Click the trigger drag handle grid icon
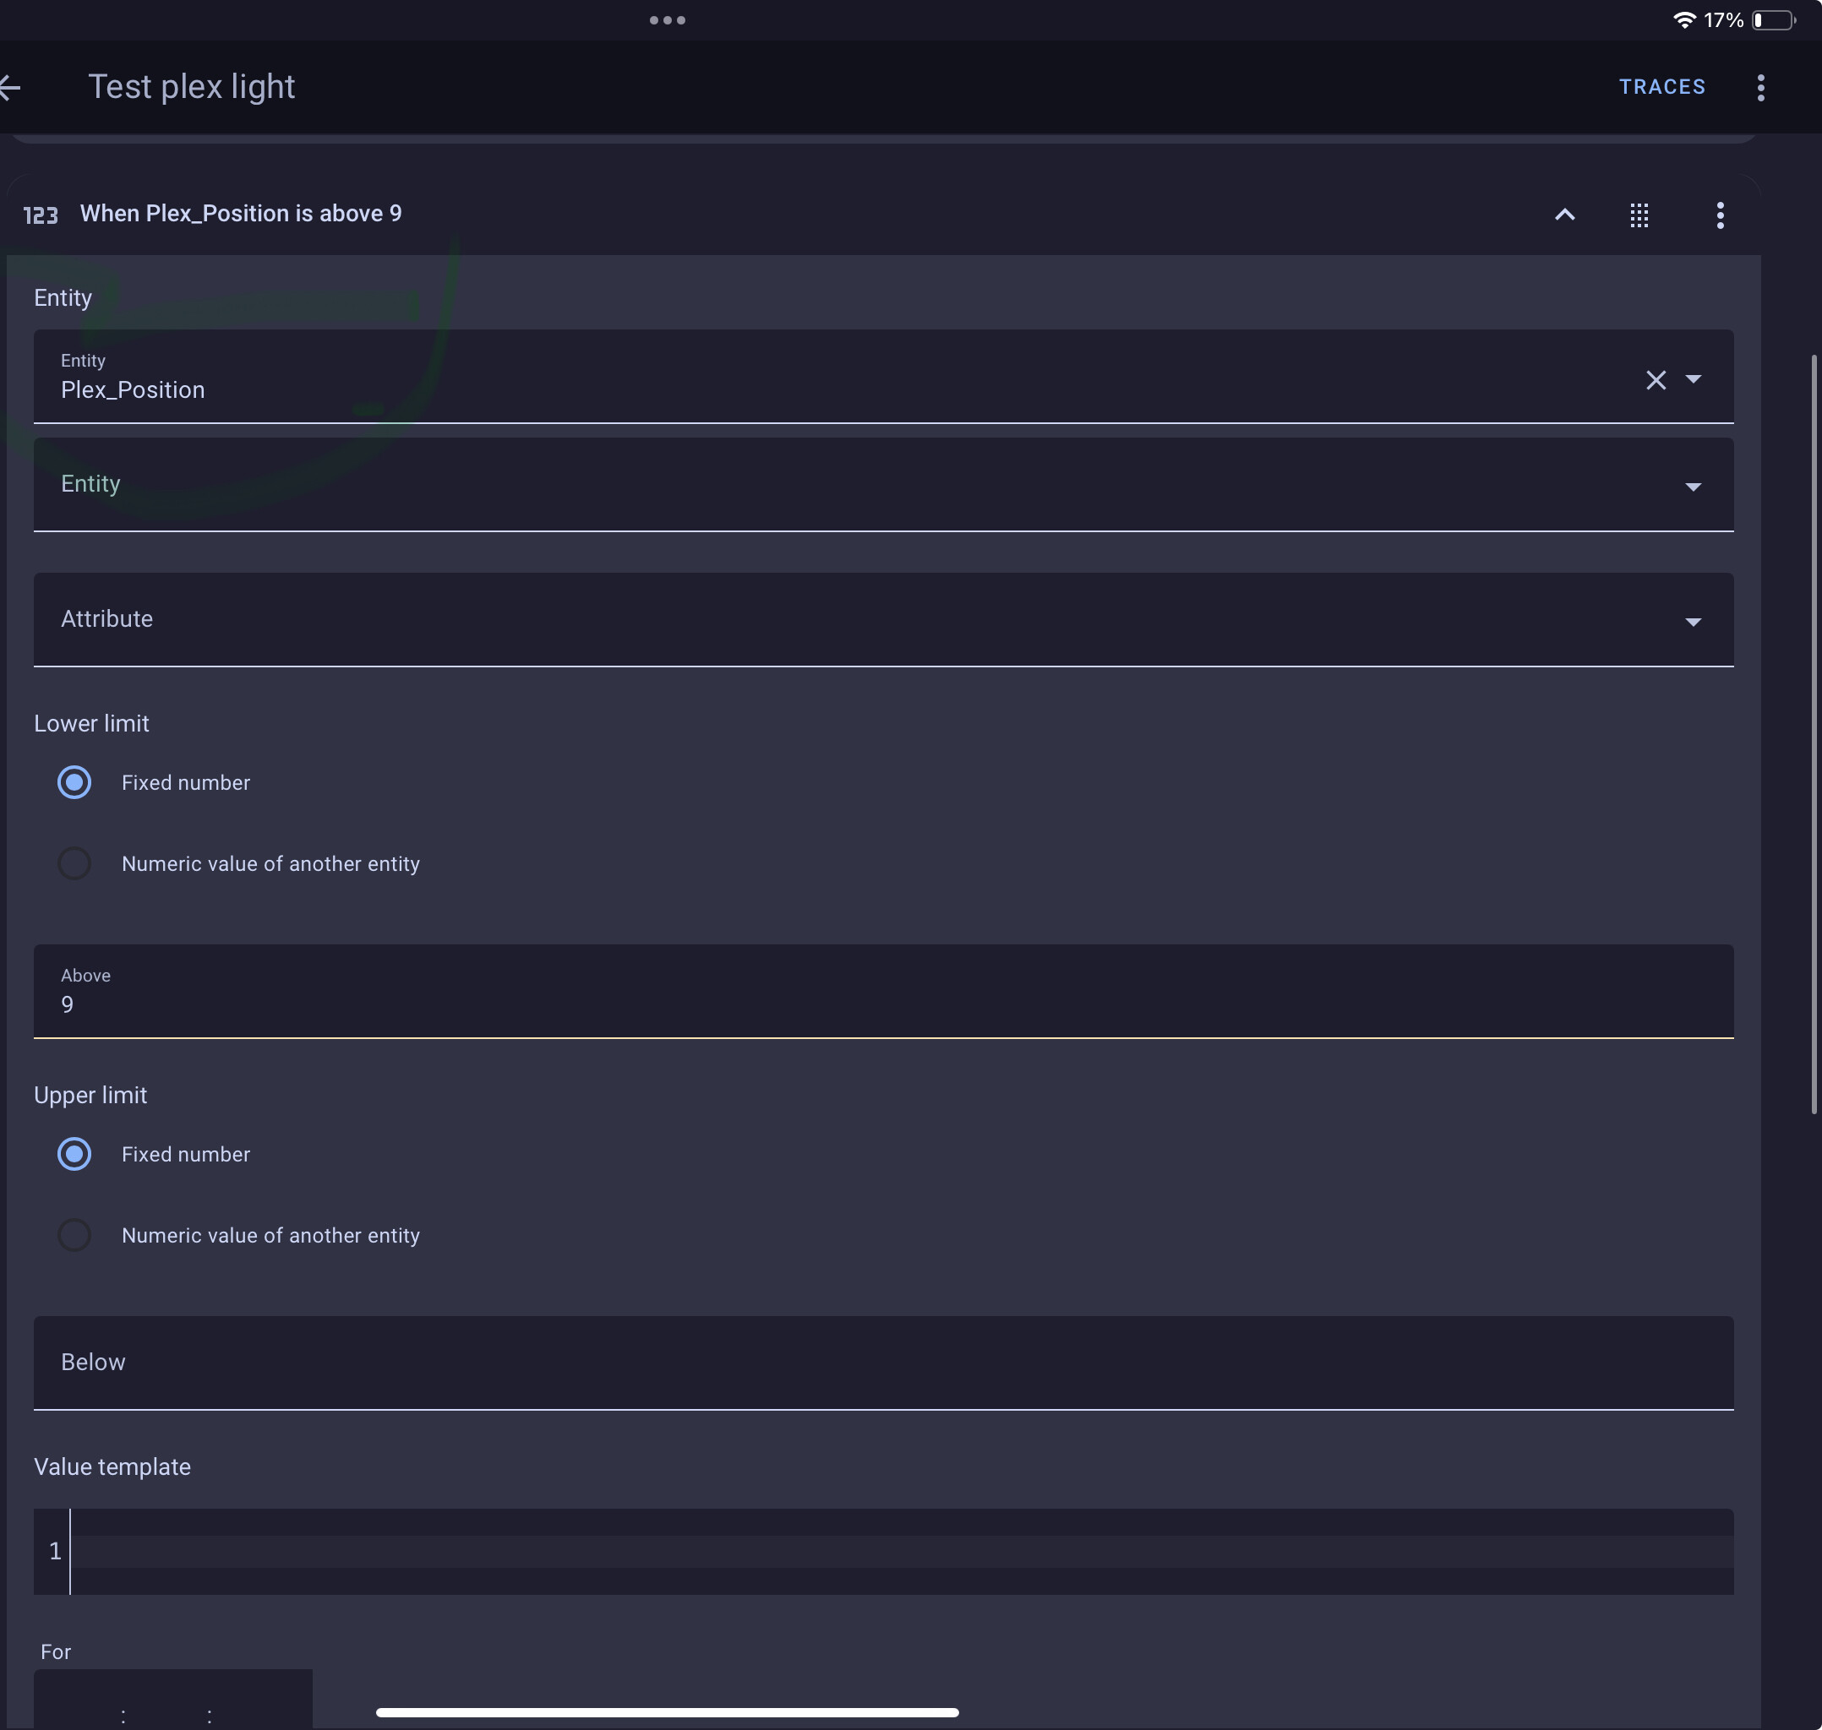1822x1730 pixels. (1639, 215)
